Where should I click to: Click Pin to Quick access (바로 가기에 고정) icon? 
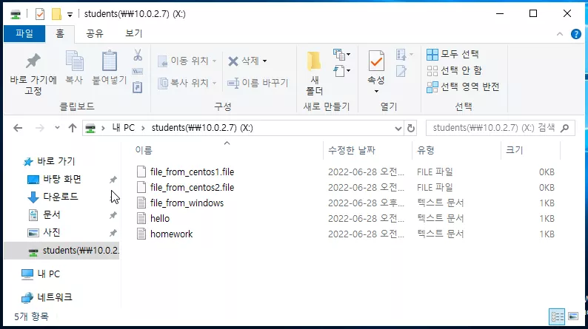[x=33, y=61]
